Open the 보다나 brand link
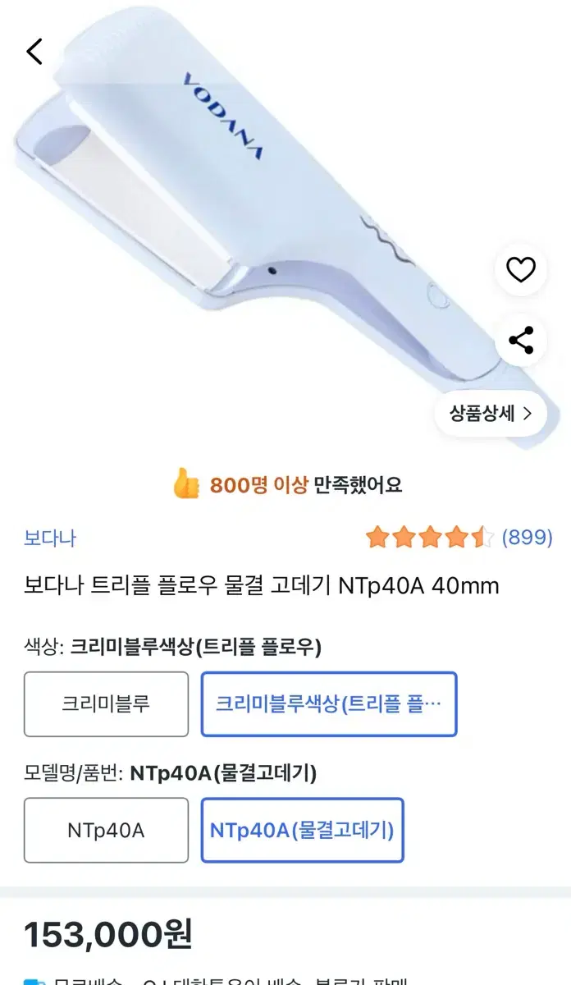571x985 pixels. click(x=50, y=538)
